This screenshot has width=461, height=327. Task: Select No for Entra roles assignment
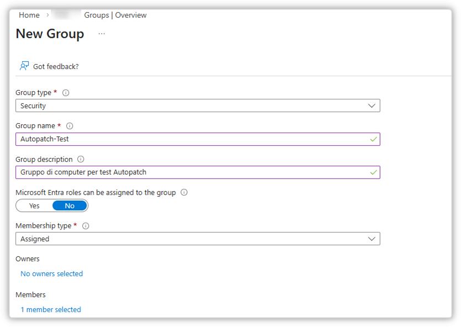coord(70,206)
